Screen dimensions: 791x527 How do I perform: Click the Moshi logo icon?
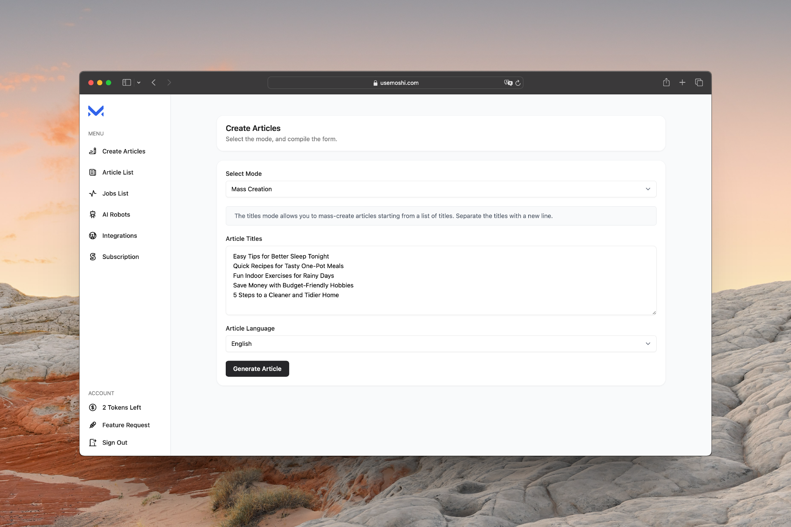point(96,111)
